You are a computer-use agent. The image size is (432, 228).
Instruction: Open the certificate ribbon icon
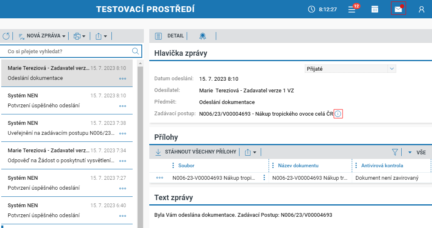pos(202,36)
